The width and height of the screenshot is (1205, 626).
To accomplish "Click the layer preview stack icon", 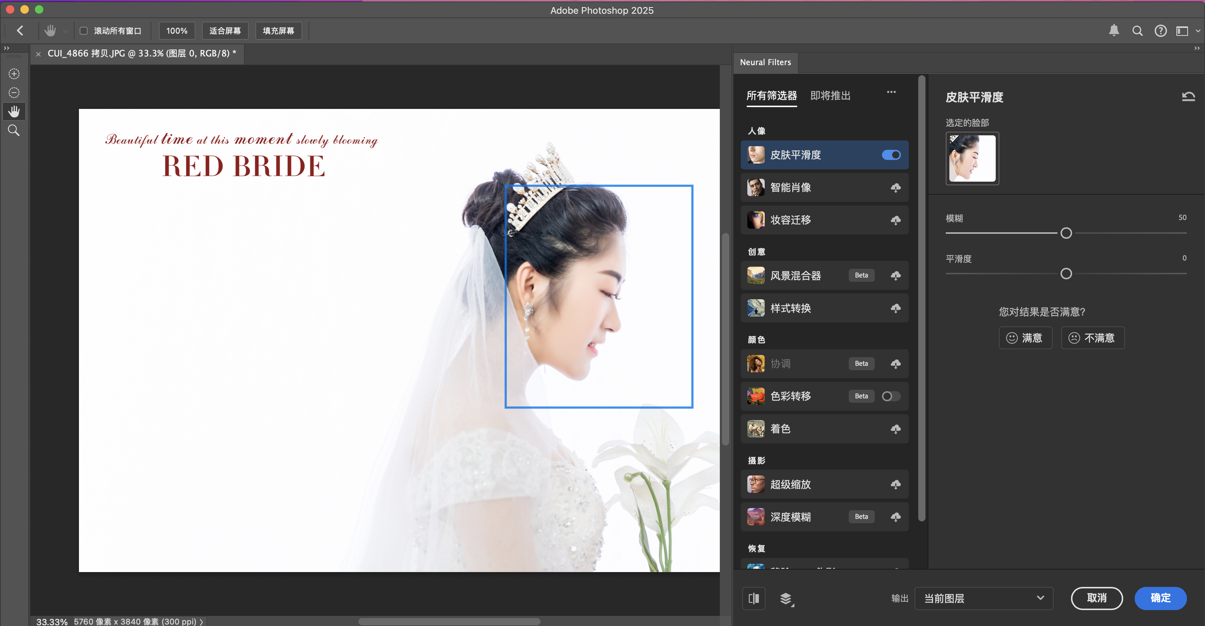I will click(x=786, y=598).
